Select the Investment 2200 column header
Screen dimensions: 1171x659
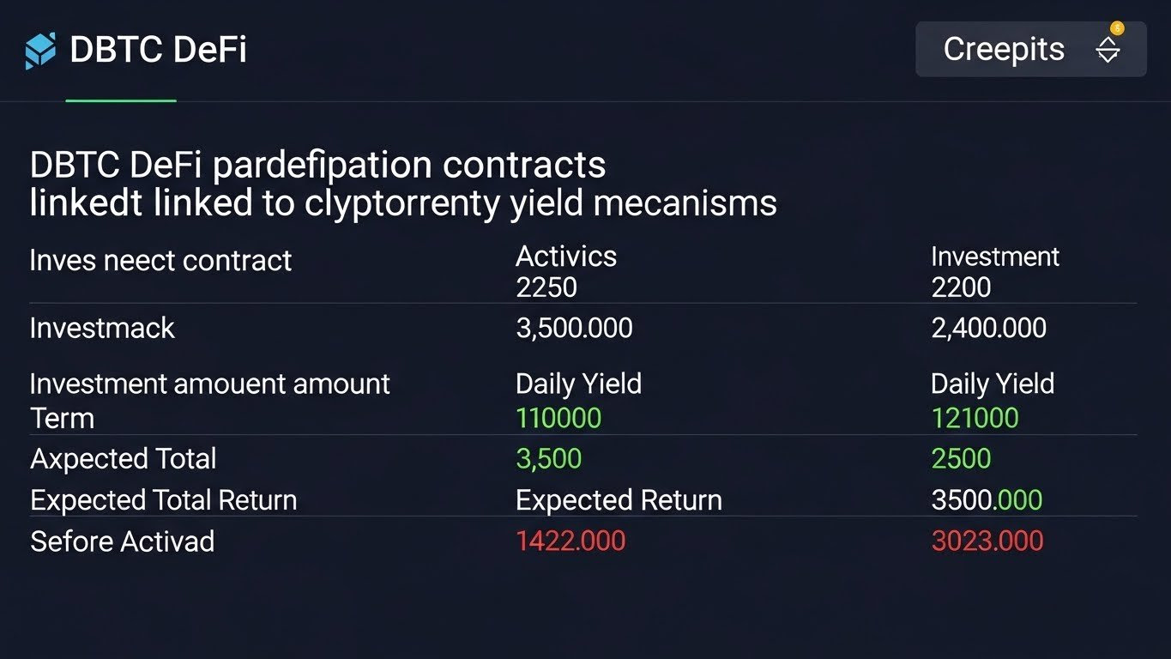click(994, 271)
